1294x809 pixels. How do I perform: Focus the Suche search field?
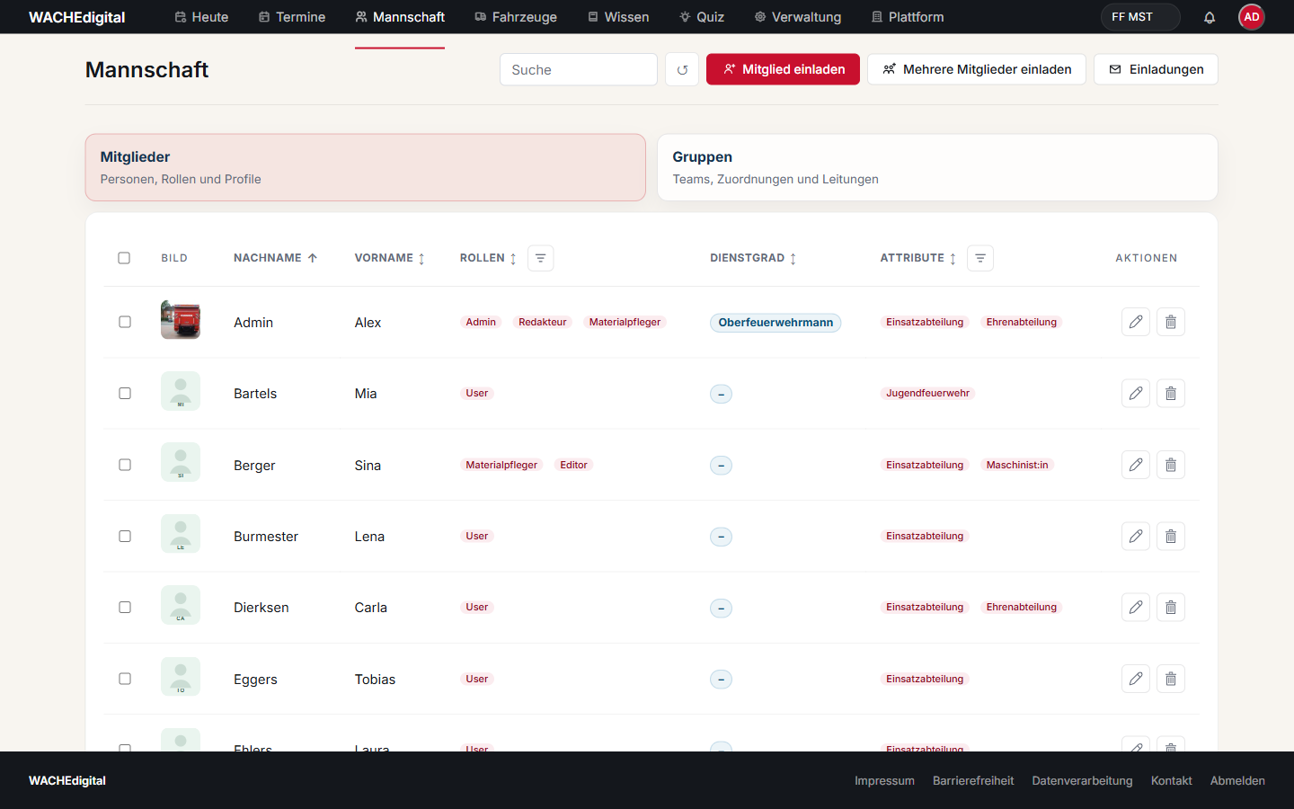pos(579,69)
